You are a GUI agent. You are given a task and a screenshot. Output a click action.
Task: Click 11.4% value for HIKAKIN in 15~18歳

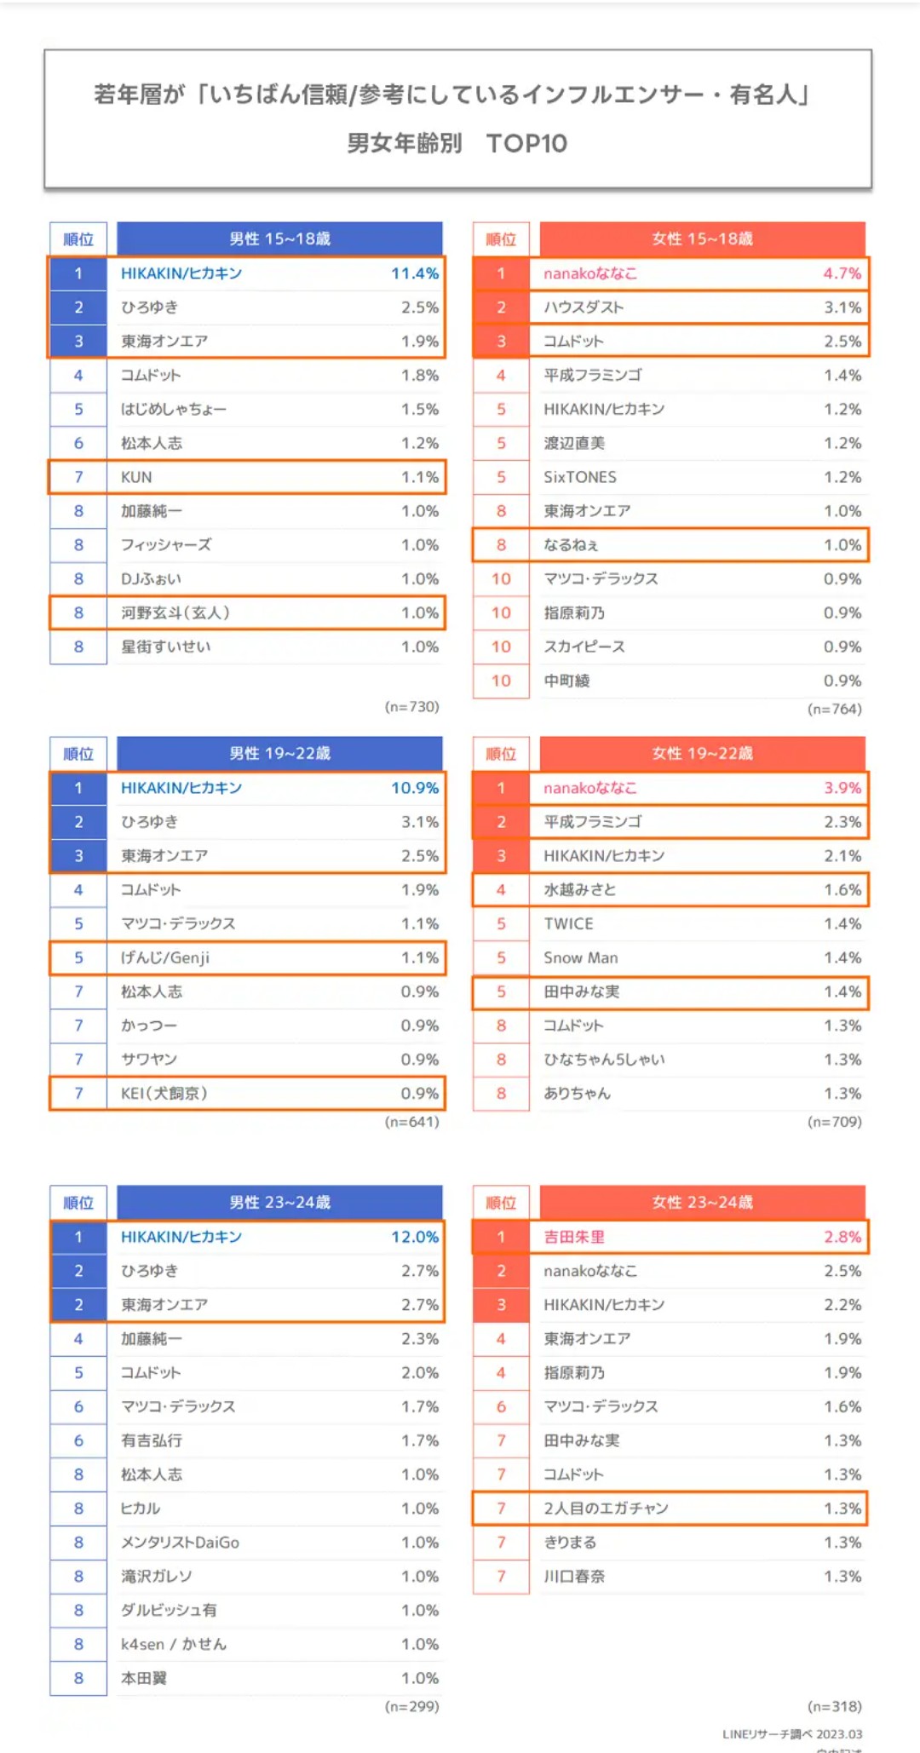[x=415, y=273]
